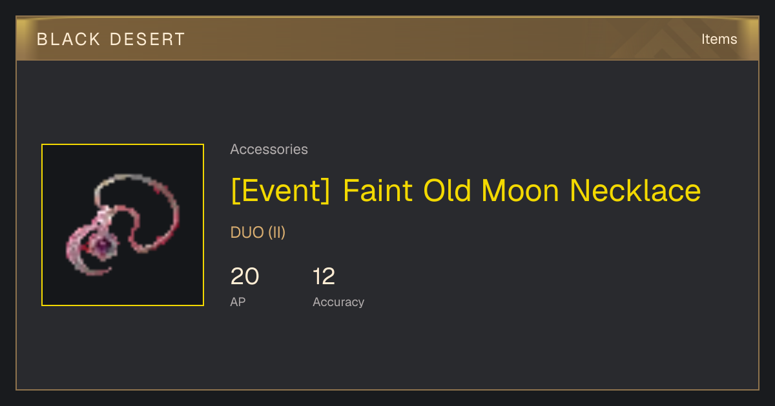Click the Accuracy value 12

[324, 276]
